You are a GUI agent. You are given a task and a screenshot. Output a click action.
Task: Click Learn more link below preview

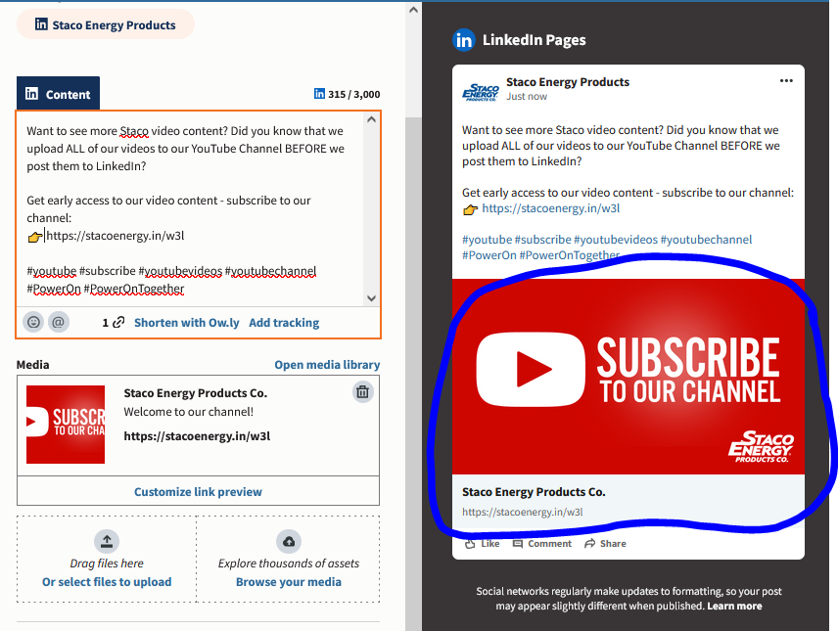coord(734,606)
